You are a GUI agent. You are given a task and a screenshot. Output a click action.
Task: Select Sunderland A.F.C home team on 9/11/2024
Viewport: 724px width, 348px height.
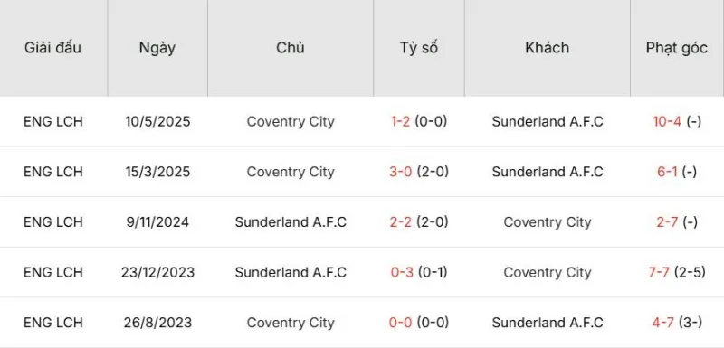coord(291,222)
